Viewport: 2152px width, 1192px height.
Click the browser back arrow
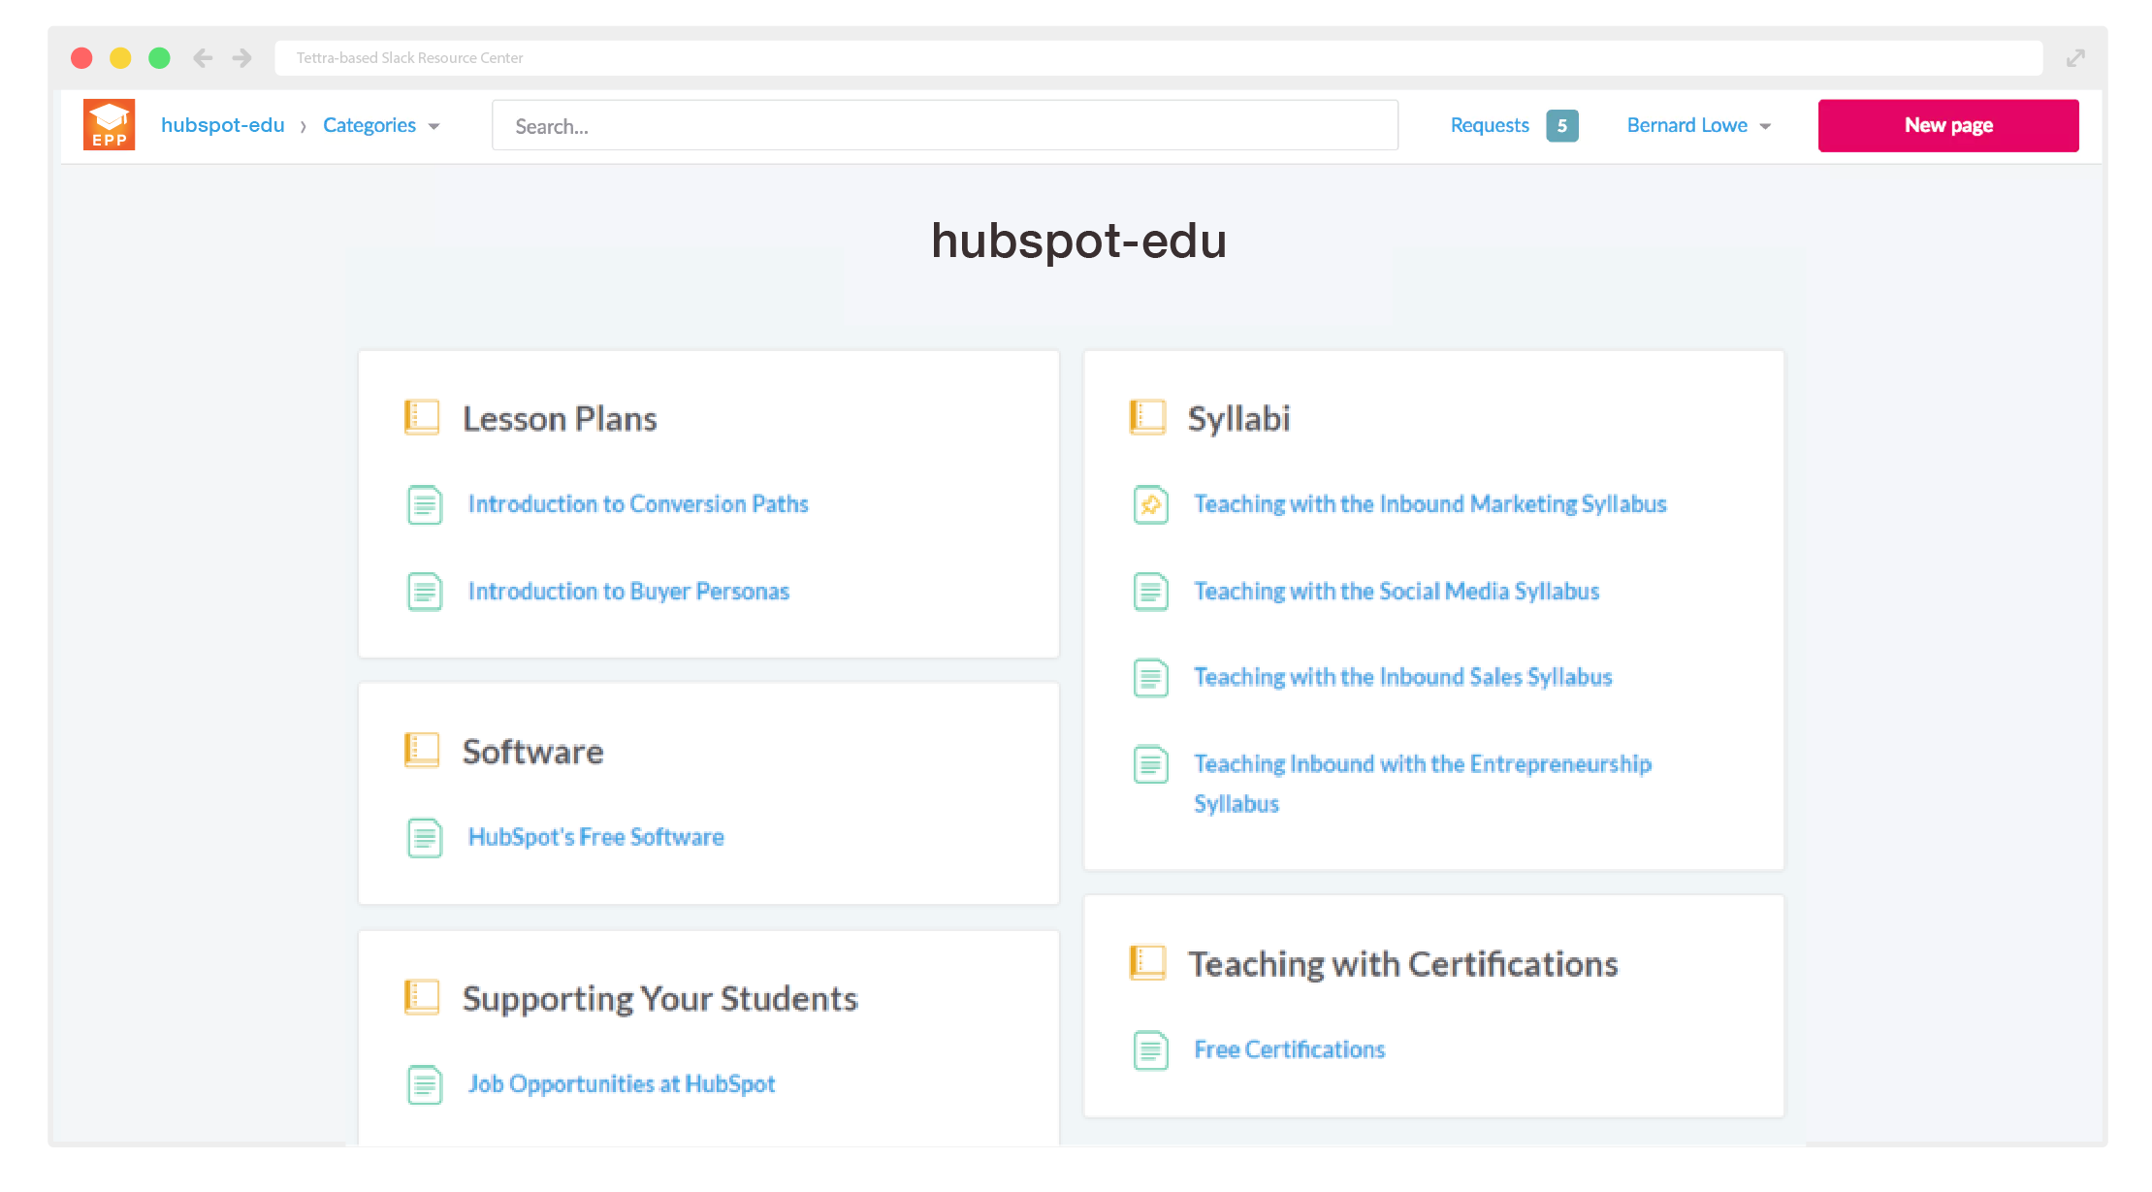(x=203, y=58)
